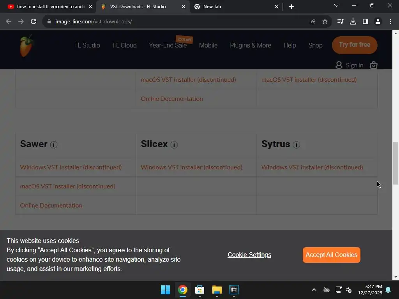Select the VST Downloads - FL Studio tab

[143, 7]
